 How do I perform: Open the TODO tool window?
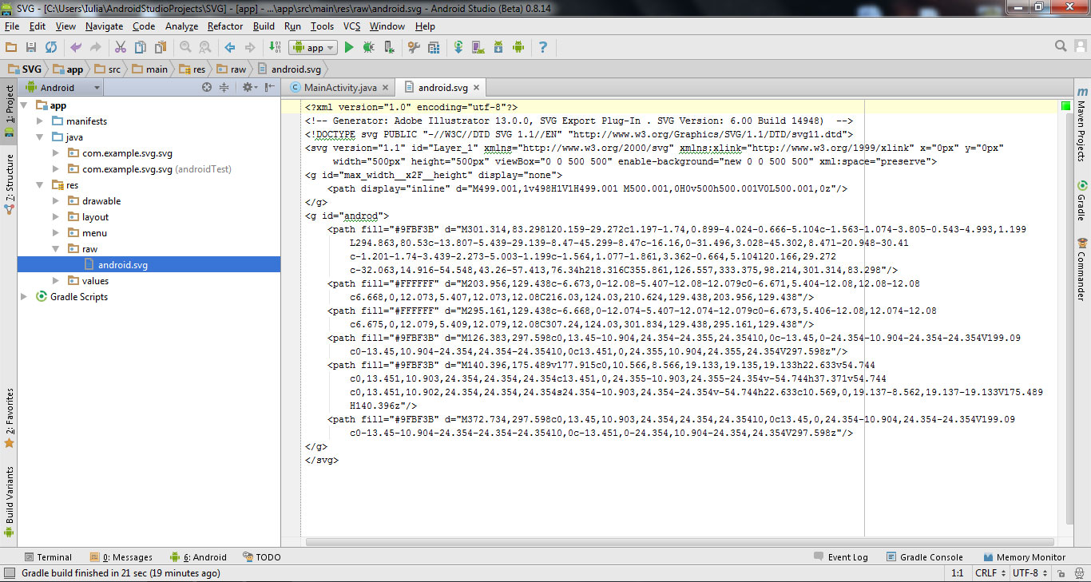(x=261, y=557)
